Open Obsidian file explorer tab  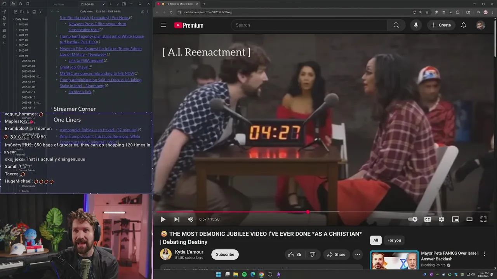point(13,4)
